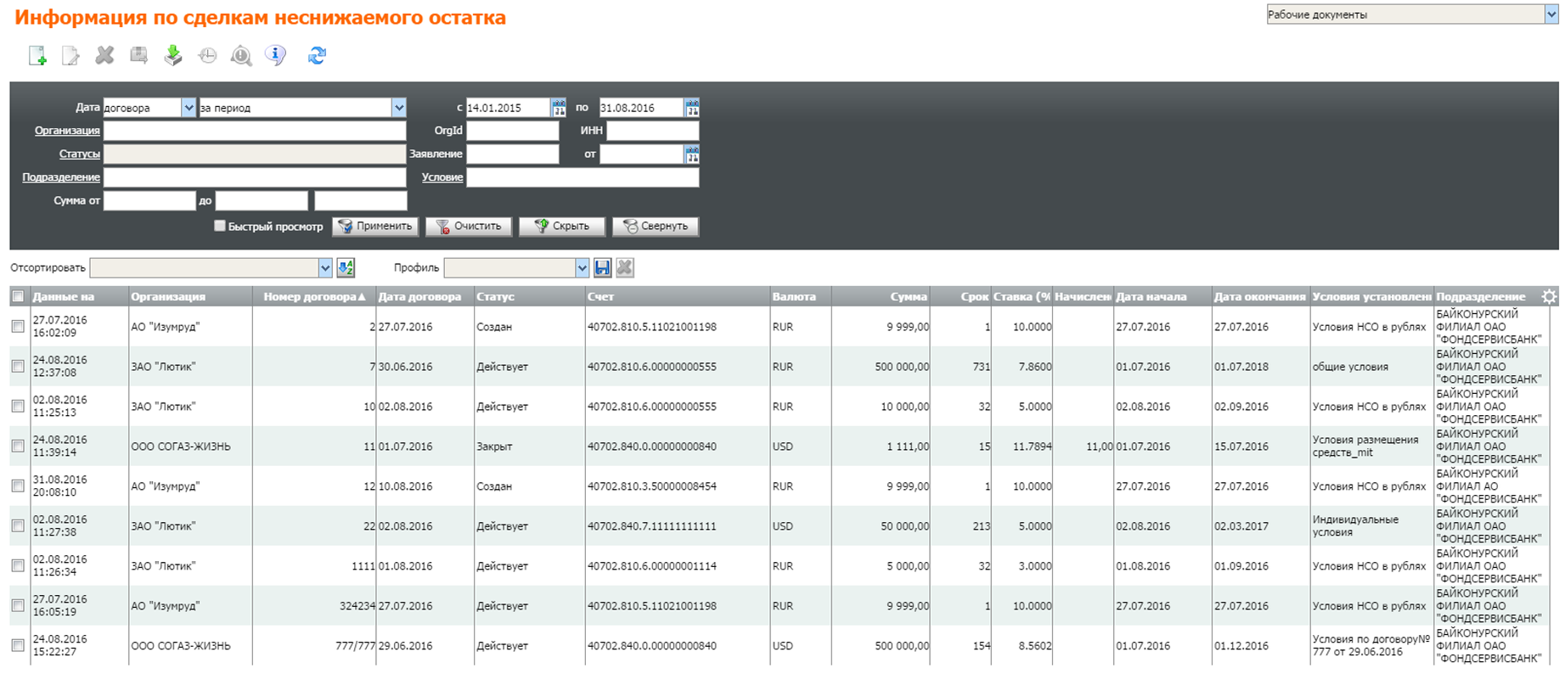Click the rate value 11.7894
1565x674 pixels.
(1032, 447)
